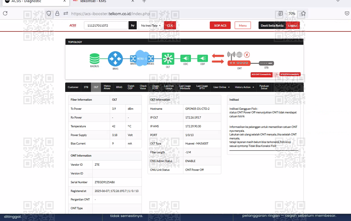Screen dimensions: 351x221
Task: Click the SOP ACS button
Action: pyautogui.click(x=220, y=25)
